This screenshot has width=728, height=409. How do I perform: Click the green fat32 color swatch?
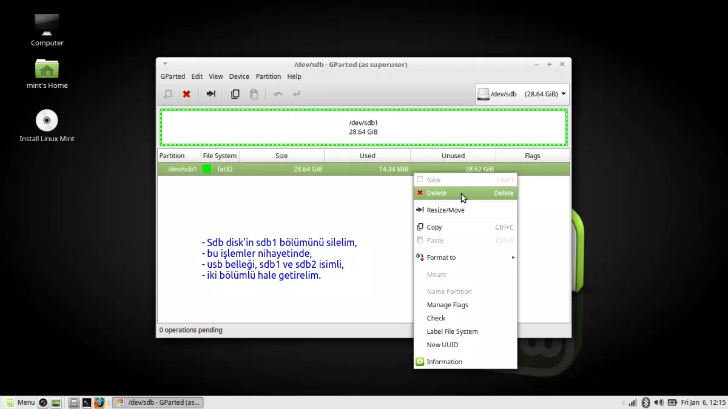pos(207,169)
